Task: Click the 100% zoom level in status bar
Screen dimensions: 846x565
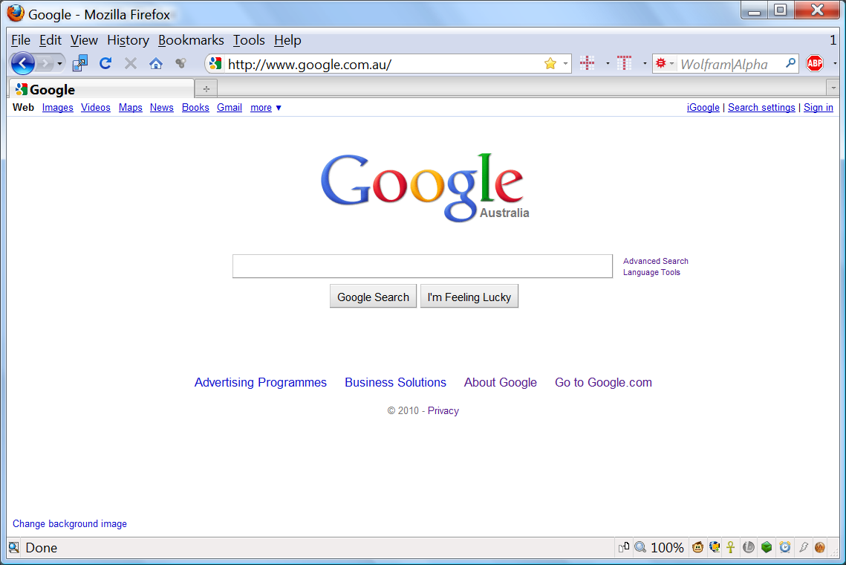Action: [x=668, y=548]
